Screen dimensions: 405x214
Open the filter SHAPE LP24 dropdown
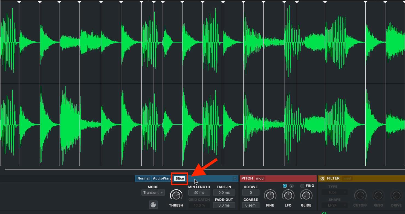[x=334, y=205]
